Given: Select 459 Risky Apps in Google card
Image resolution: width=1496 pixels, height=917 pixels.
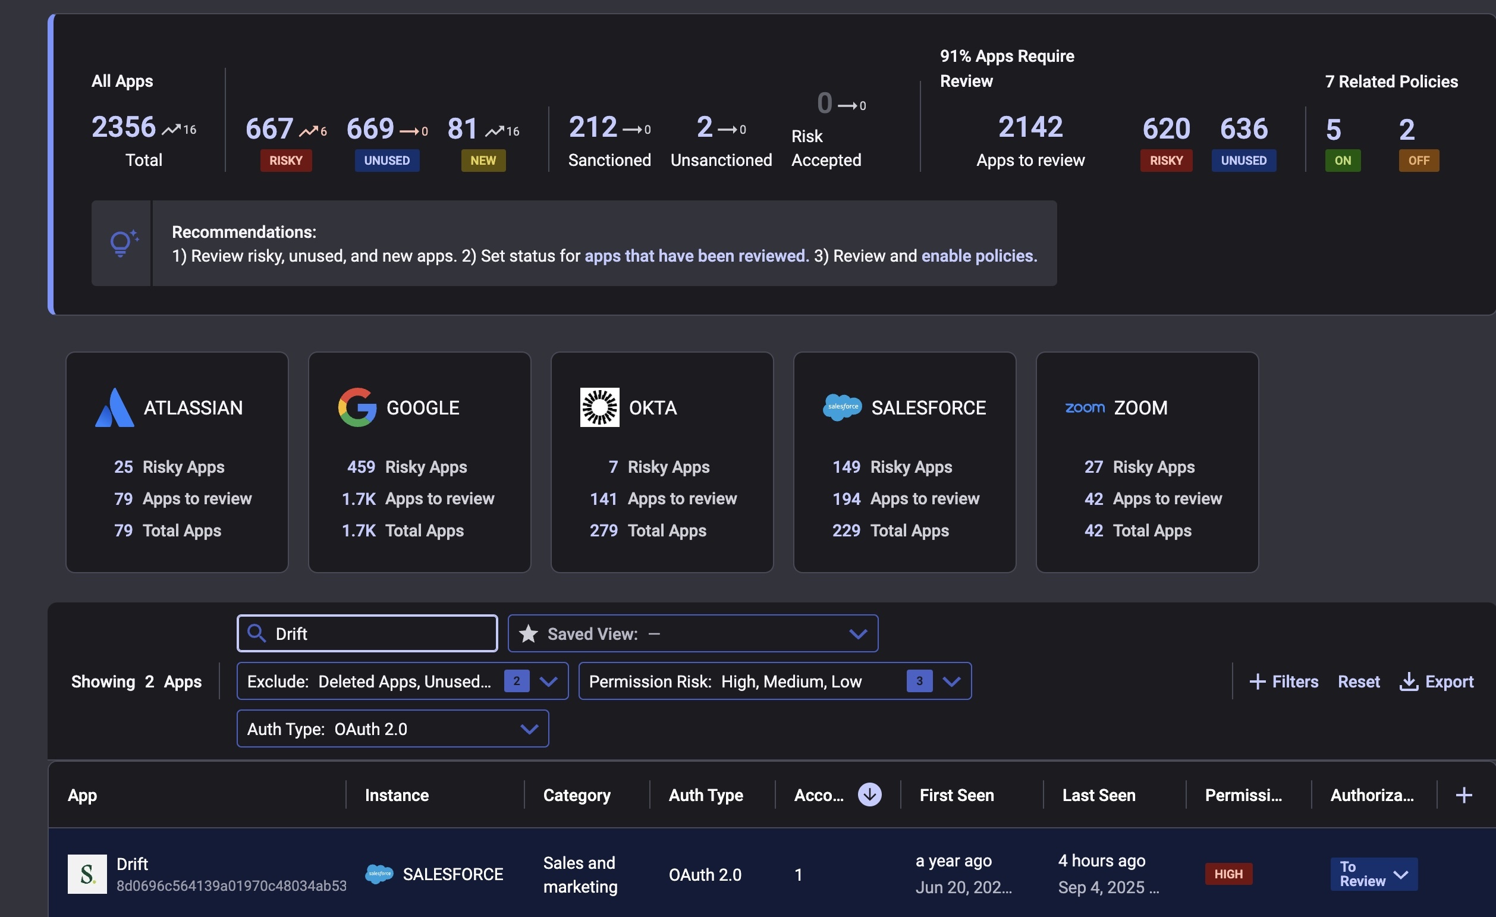Looking at the screenshot, I should pos(407,466).
